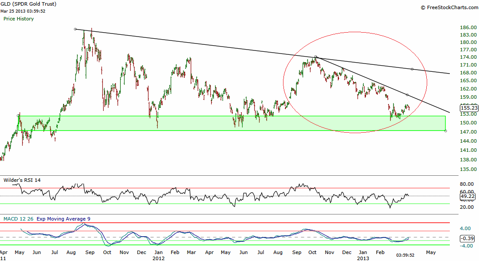The image size is (479, 261).
Task: Click the 147.00 price axis label
Action: [x=468, y=132]
